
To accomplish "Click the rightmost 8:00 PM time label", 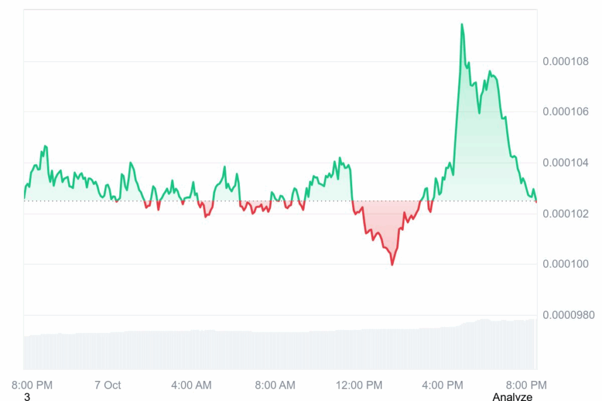I will [x=527, y=385].
